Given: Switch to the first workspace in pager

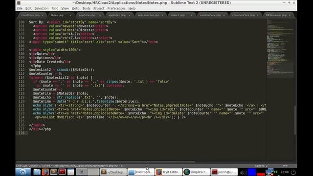Looking at the screenshot, I should coord(82,172).
